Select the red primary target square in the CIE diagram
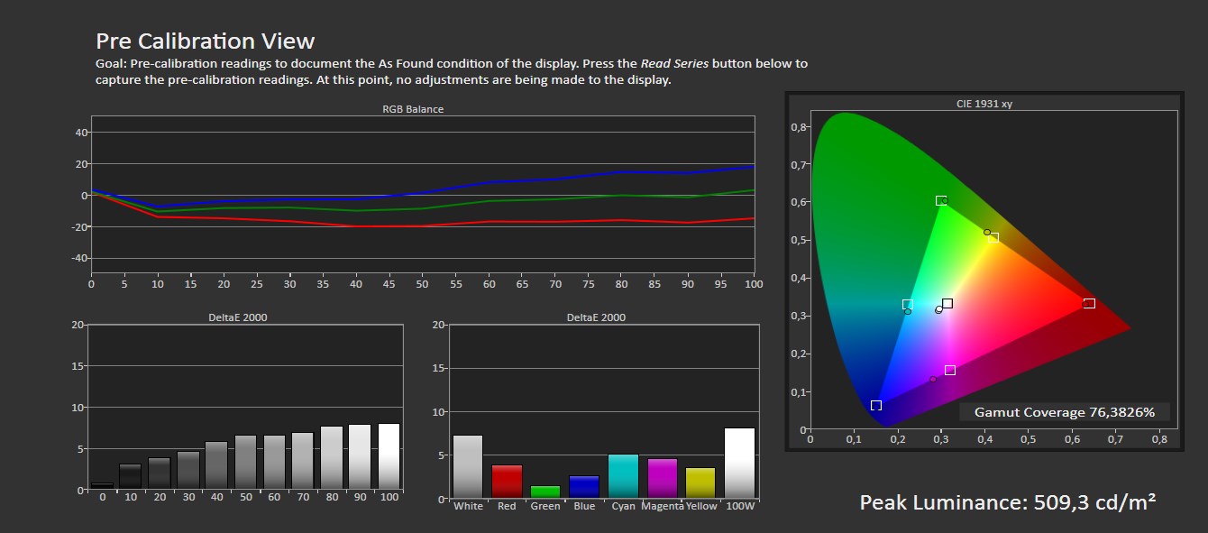This screenshot has width=1208, height=533. pyautogui.click(x=1089, y=303)
